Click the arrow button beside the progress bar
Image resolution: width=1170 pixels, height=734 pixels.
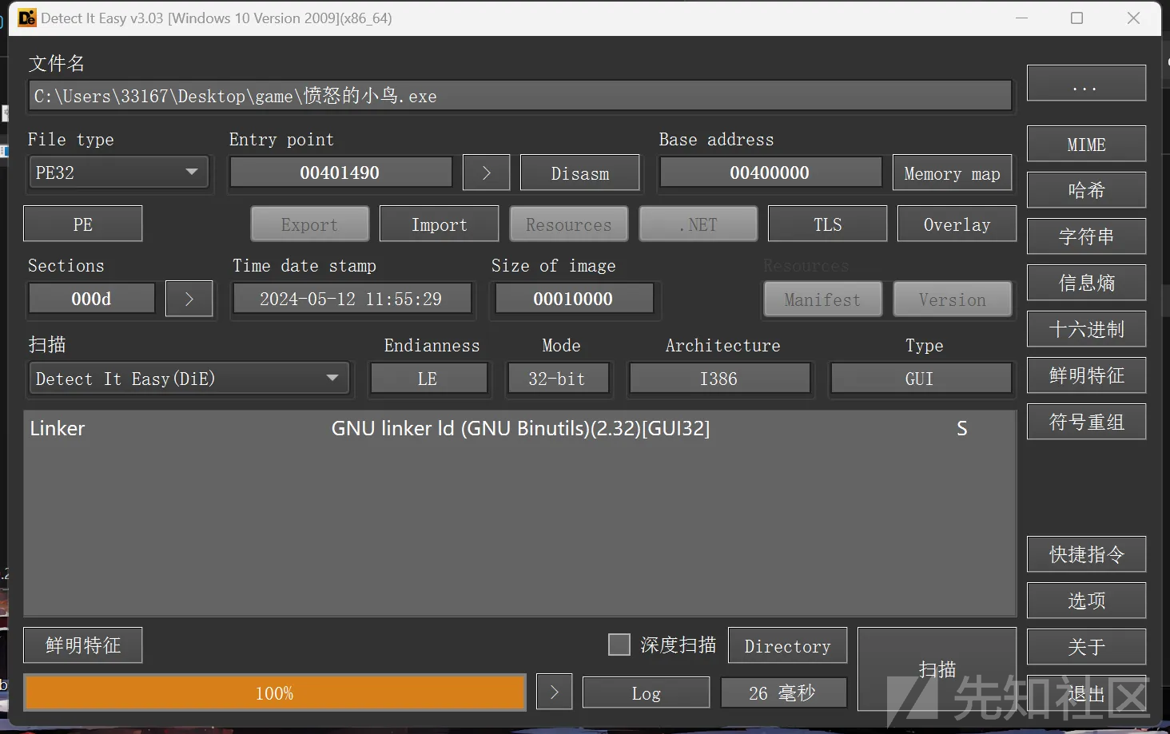pyautogui.click(x=555, y=692)
